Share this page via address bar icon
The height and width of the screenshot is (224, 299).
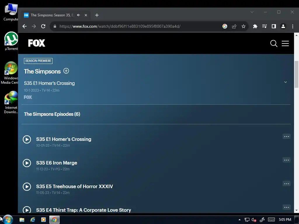pos(234,26)
